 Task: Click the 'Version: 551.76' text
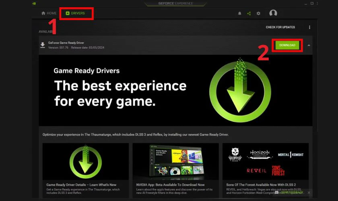pyautogui.click(x=58, y=47)
